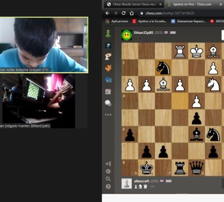Open the Chess.com pawn logo home

point(108,33)
